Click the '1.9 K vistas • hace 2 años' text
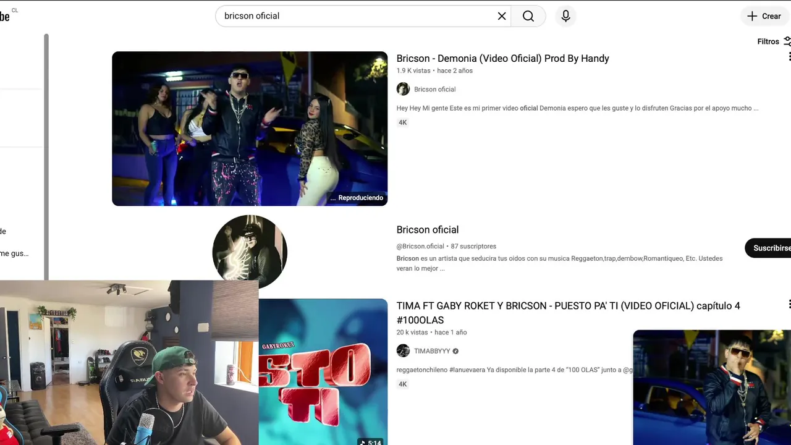 click(434, 70)
